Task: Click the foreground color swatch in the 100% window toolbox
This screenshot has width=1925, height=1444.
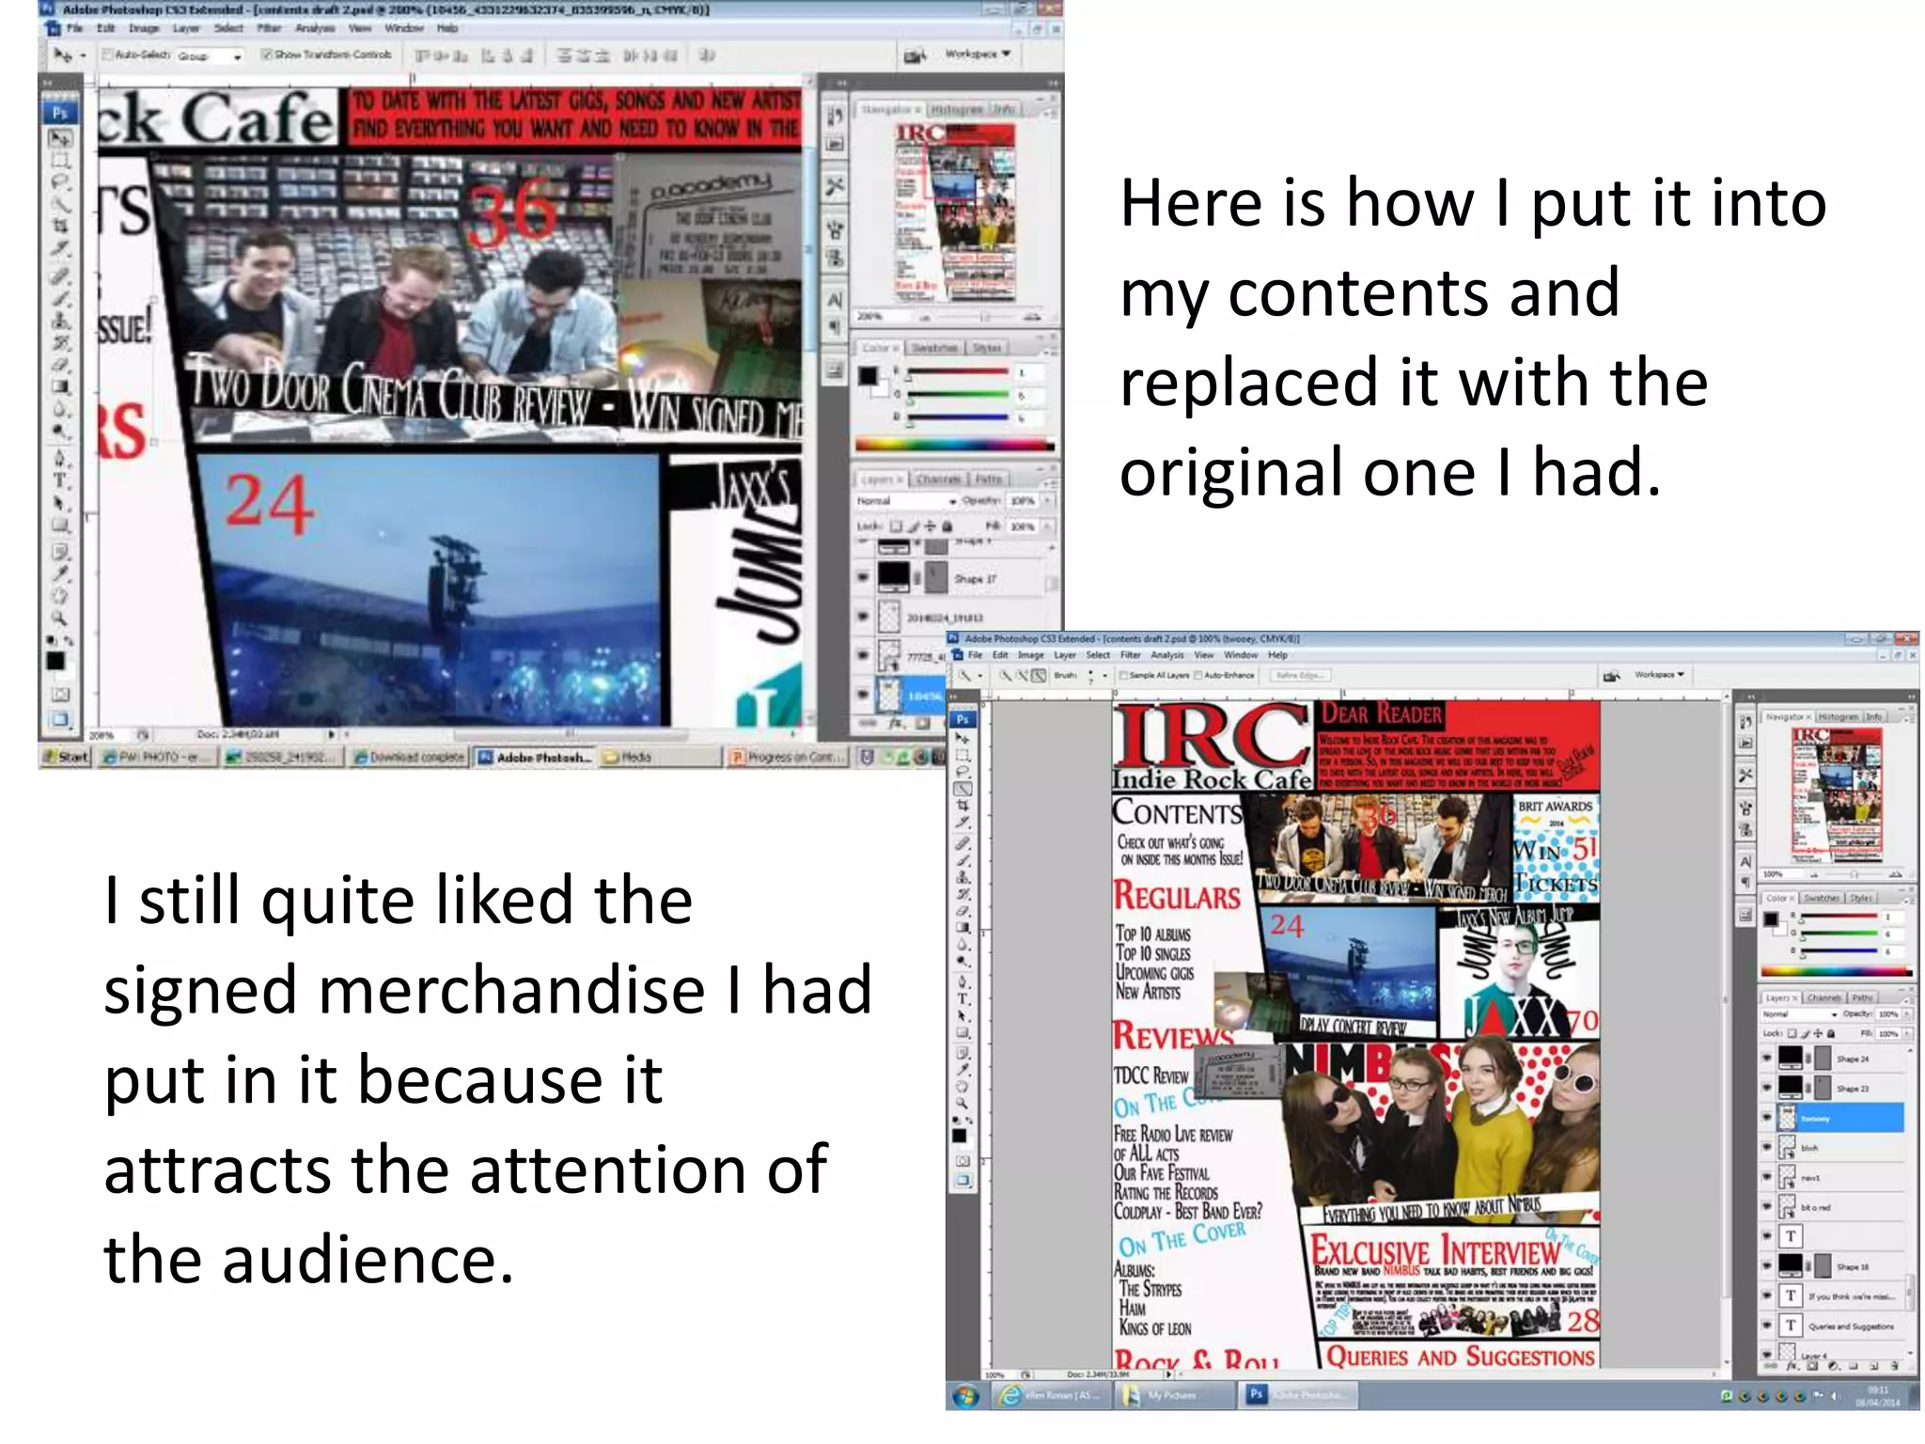Action: coord(959,1135)
